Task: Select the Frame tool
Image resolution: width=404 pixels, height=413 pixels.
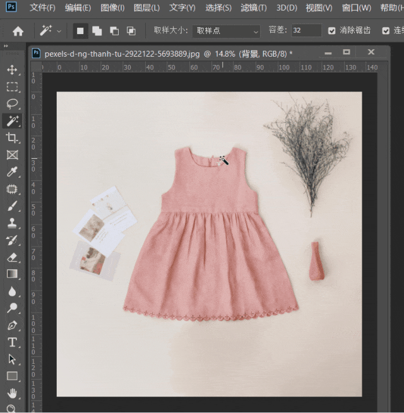Action: (x=12, y=155)
